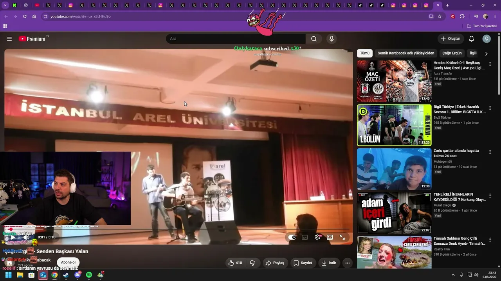Open Chrome extensions puzzle menu

pos(462,16)
